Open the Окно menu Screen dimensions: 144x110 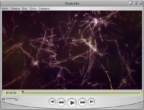pos(33,9)
